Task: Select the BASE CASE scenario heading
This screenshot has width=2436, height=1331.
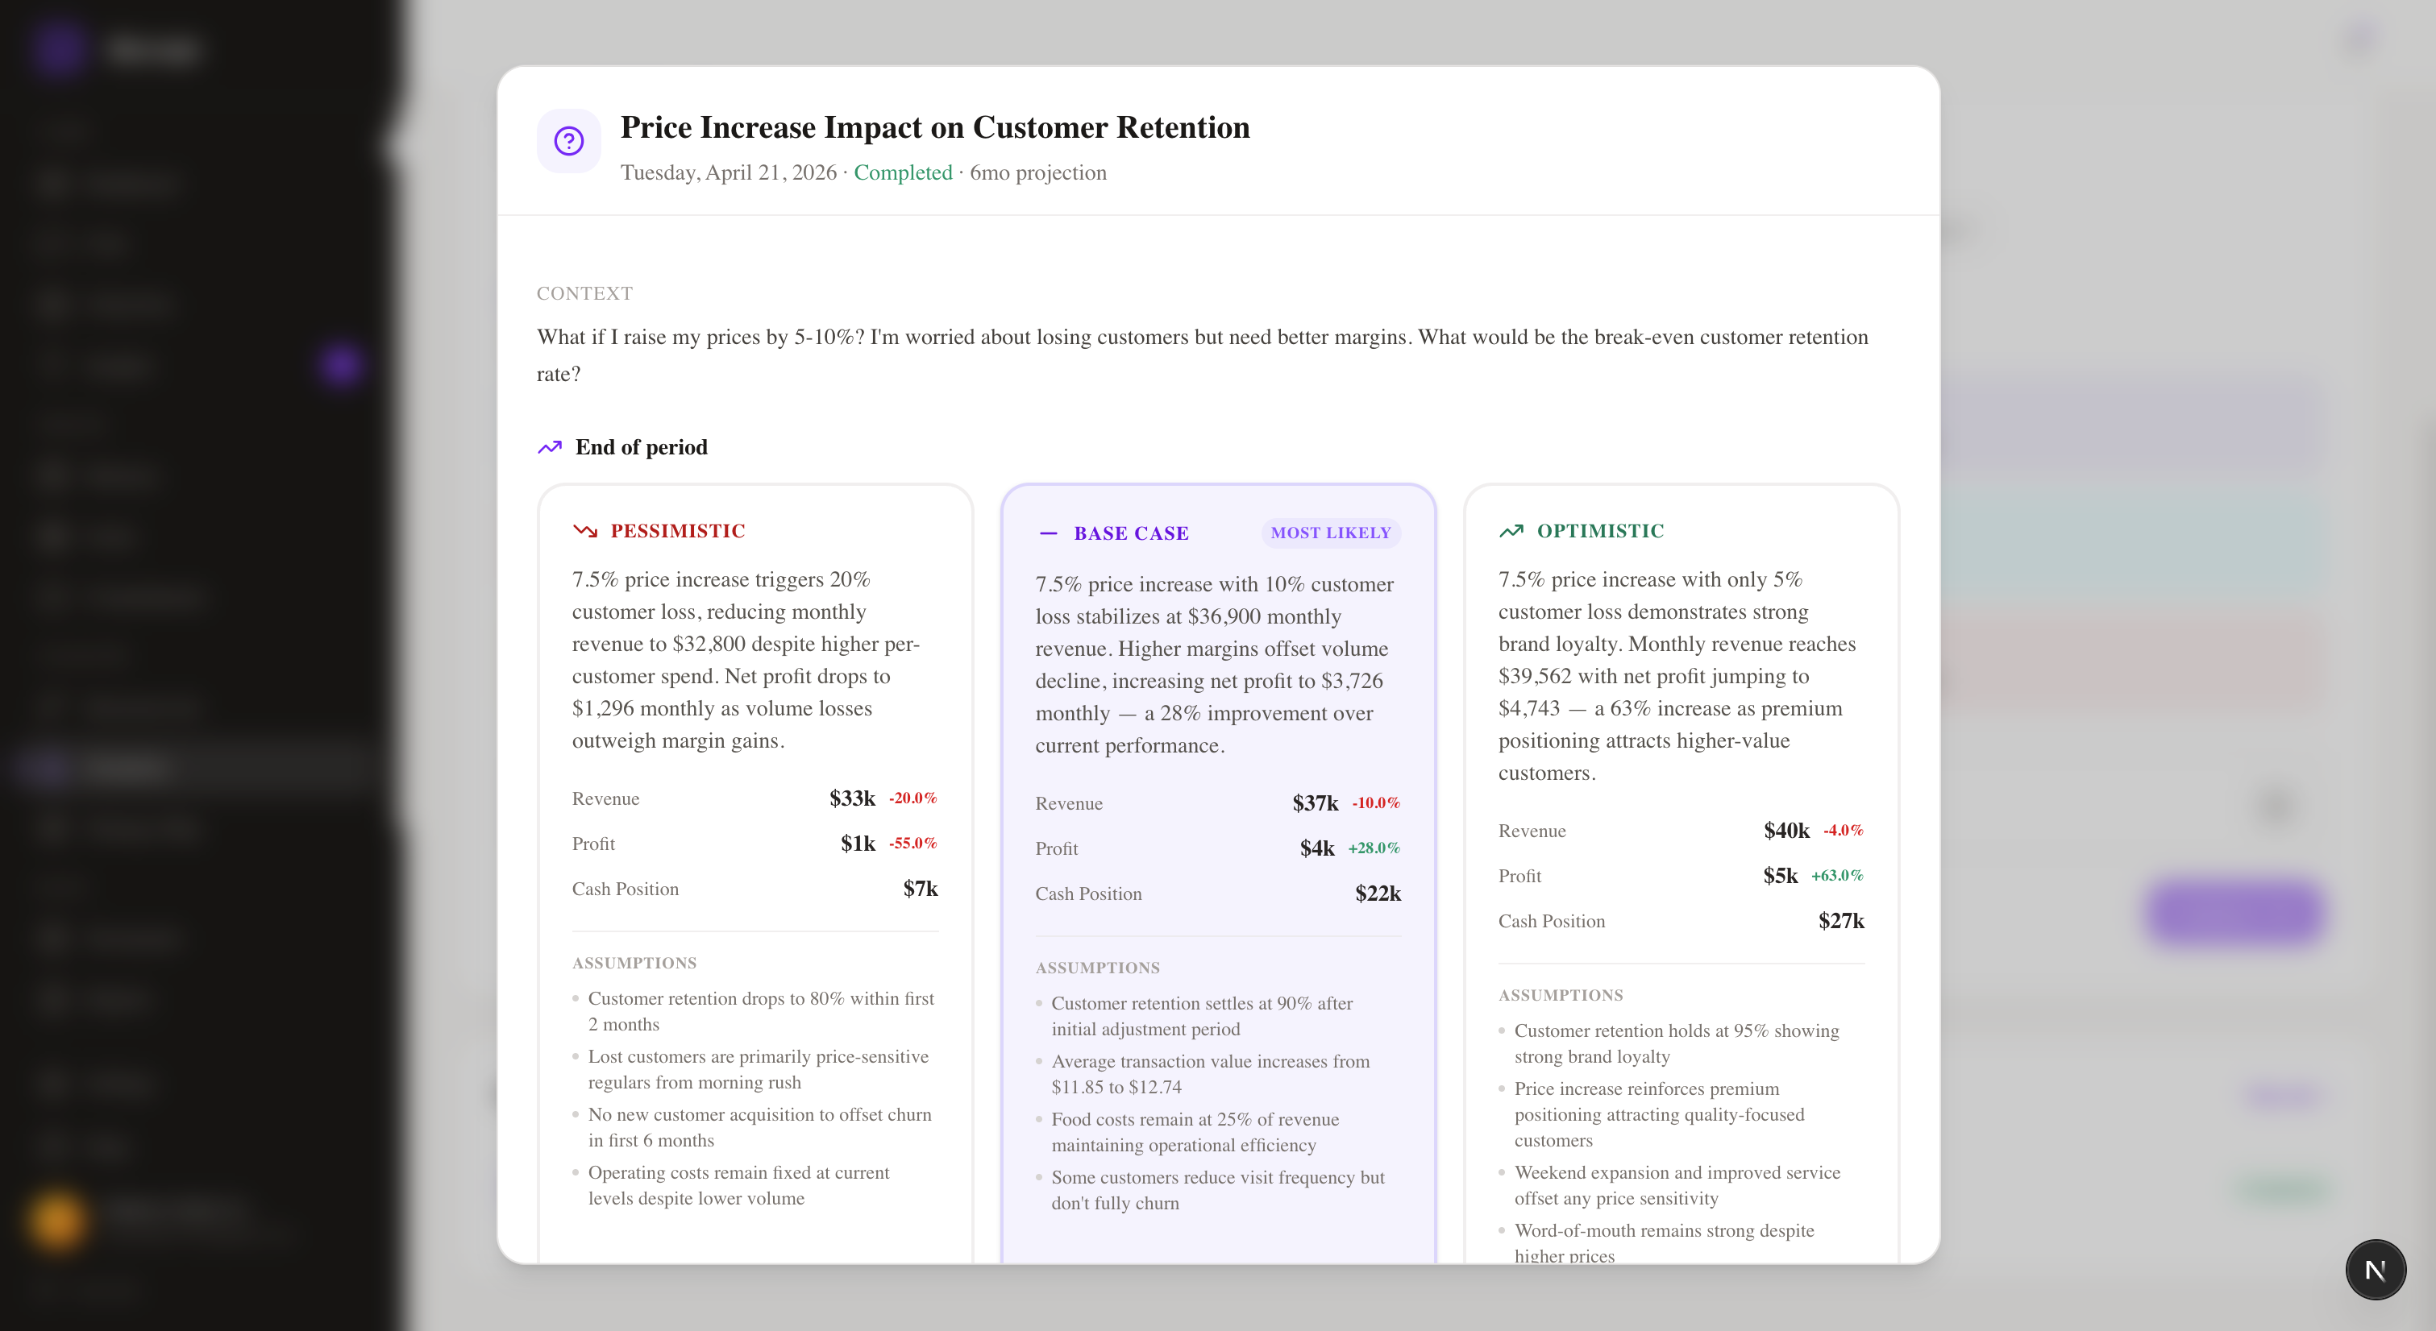Action: 1131,533
